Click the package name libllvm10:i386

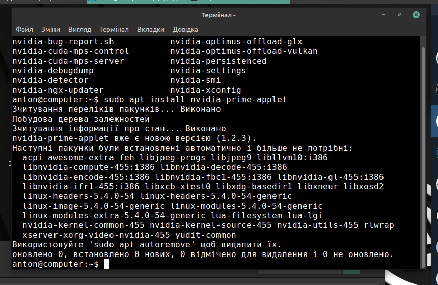coord(292,158)
